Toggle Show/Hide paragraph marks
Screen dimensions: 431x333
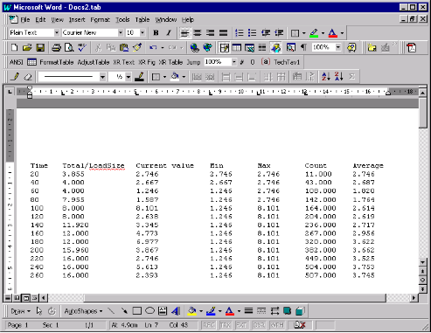tap(303, 47)
